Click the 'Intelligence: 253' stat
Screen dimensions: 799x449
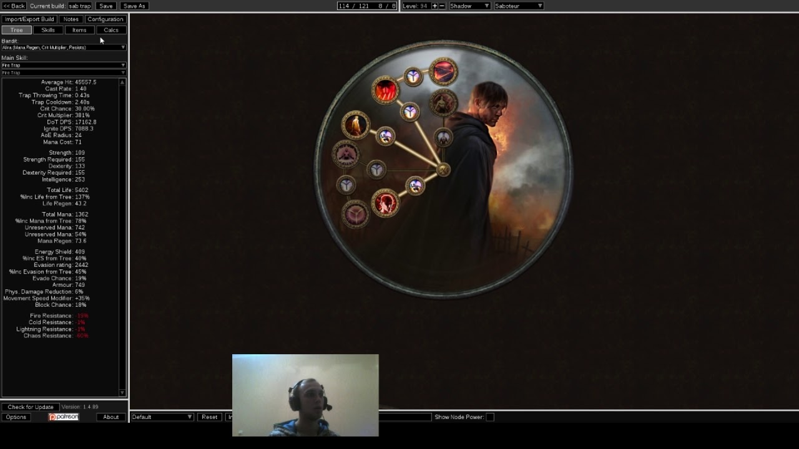63,179
